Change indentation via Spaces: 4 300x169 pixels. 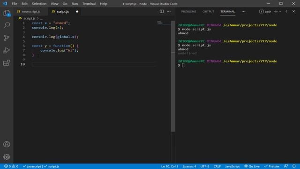click(x=189, y=166)
